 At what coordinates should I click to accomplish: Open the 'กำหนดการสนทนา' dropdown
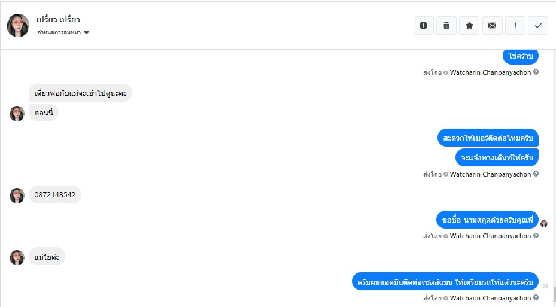pos(59,32)
